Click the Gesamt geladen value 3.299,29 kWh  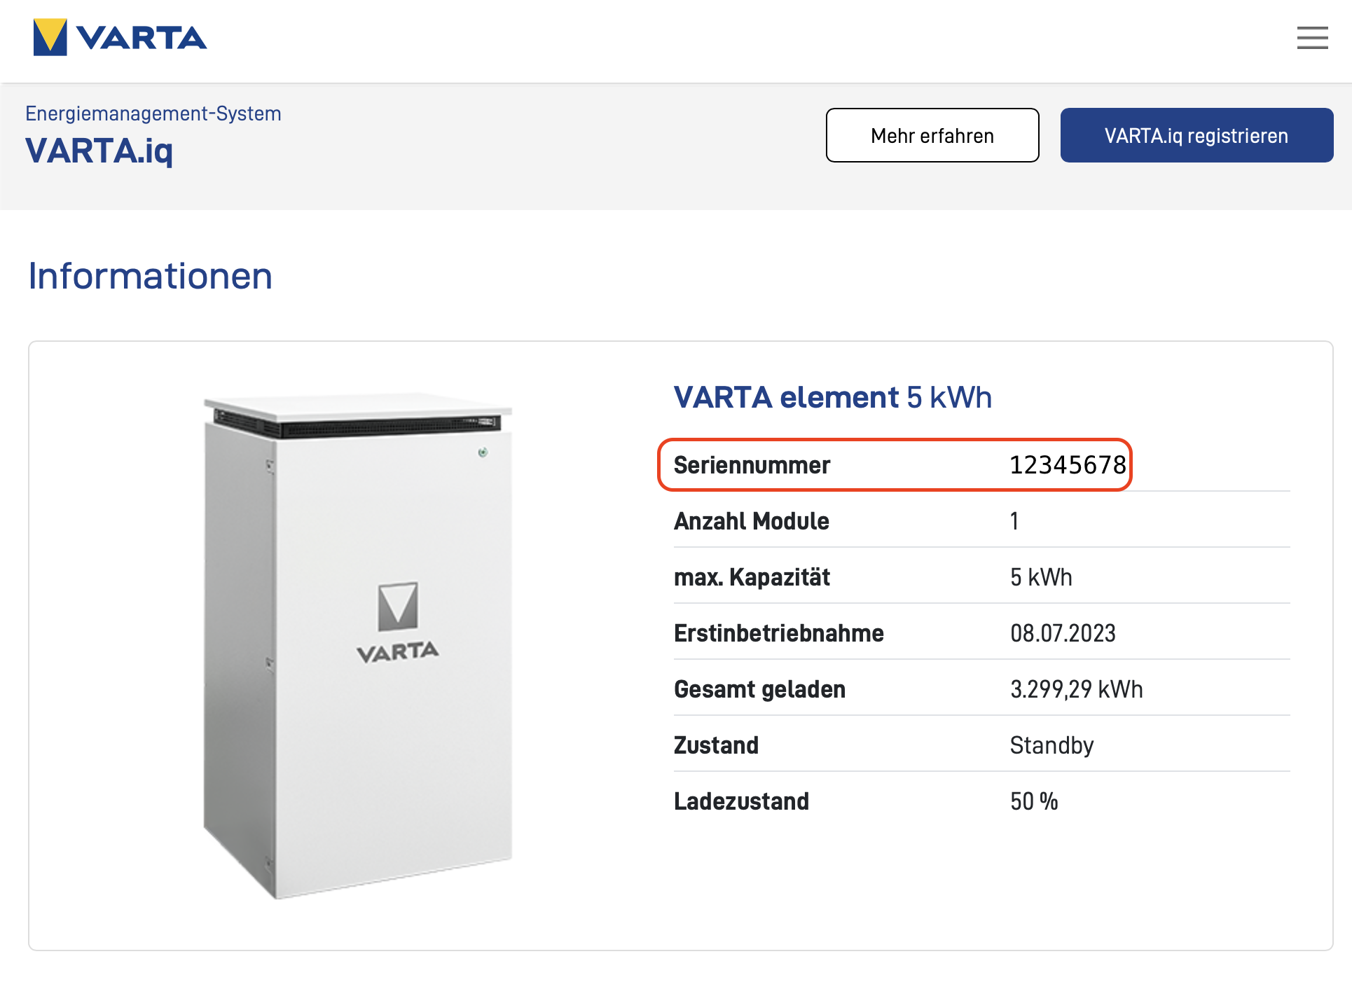(x=1076, y=689)
